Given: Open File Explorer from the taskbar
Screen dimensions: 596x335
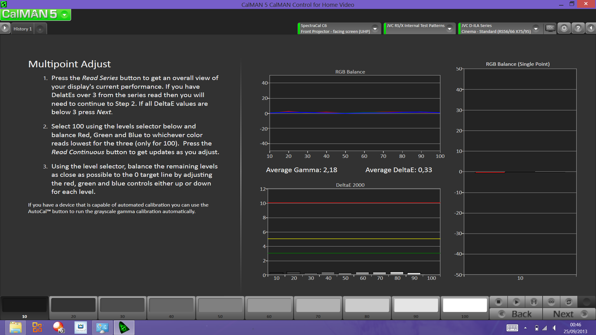Looking at the screenshot, I should (x=15, y=328).
